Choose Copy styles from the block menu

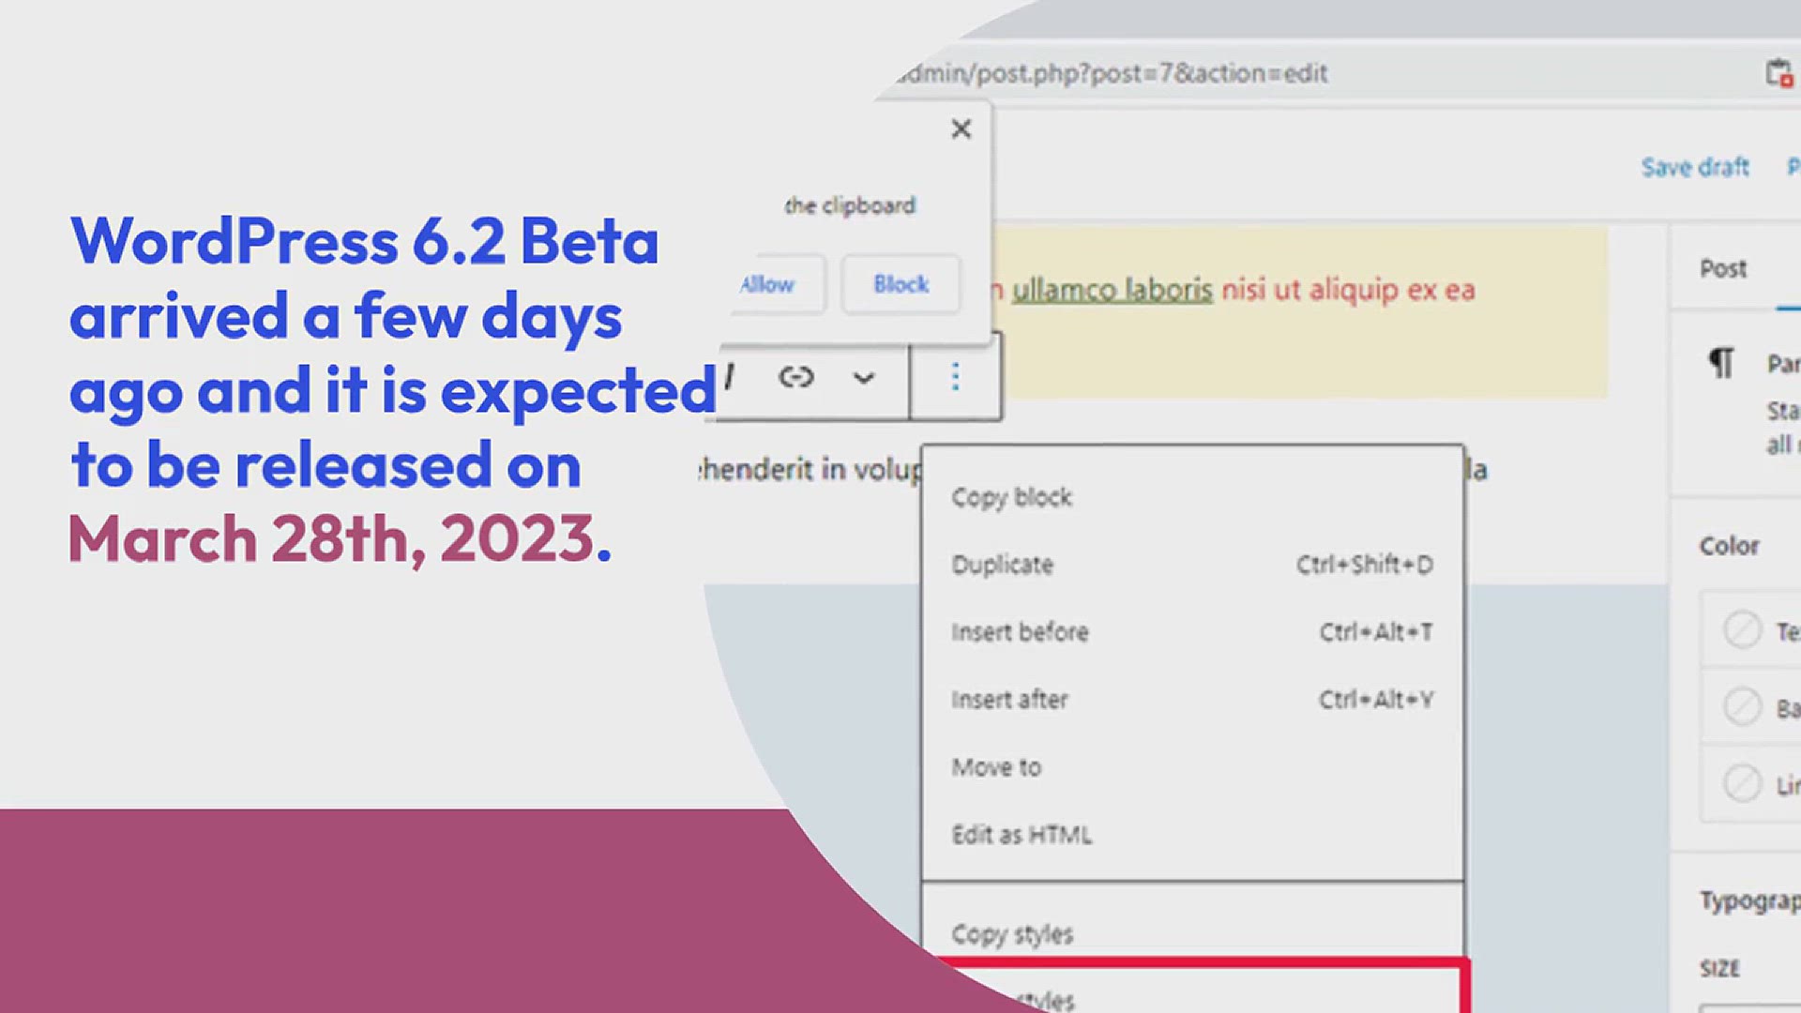(1192, 934)
